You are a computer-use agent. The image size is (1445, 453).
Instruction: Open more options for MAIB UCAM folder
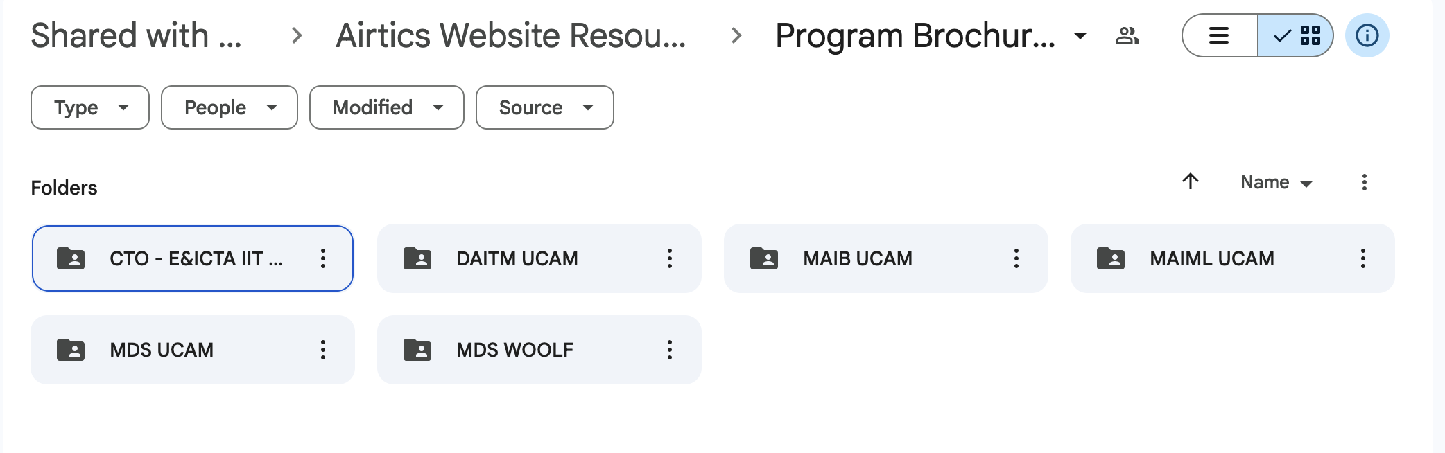tap(1016, 258)
